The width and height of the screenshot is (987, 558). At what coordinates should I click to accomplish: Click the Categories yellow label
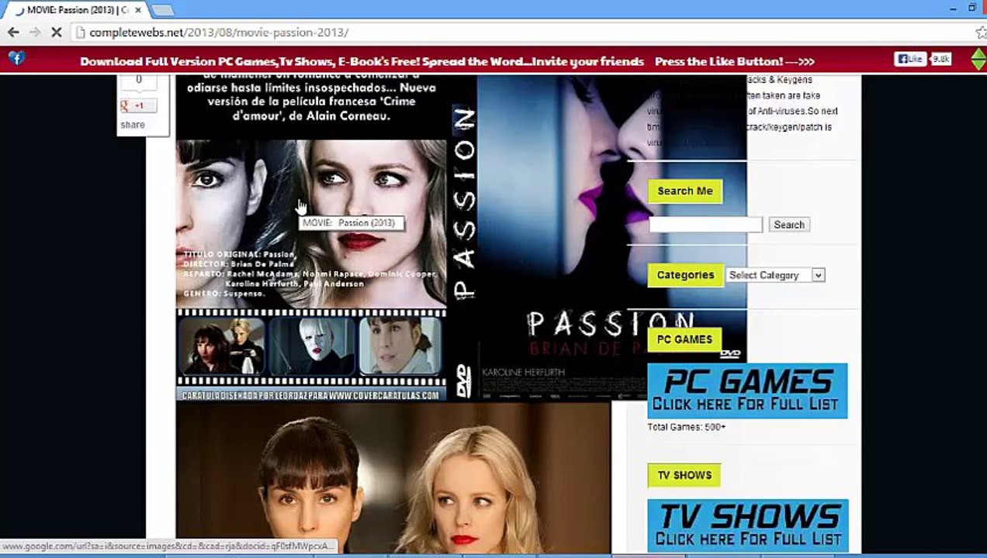[685, 275]
